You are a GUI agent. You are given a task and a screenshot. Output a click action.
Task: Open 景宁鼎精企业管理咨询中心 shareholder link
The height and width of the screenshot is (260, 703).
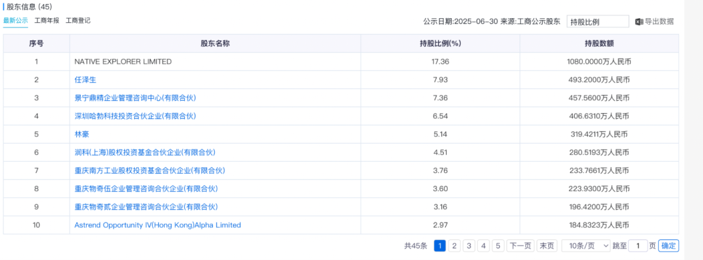click(135, 98)
